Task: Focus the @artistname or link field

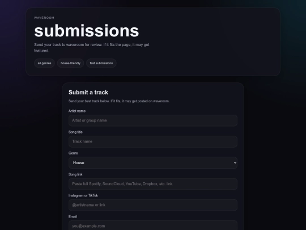Action: pos(153,205)
